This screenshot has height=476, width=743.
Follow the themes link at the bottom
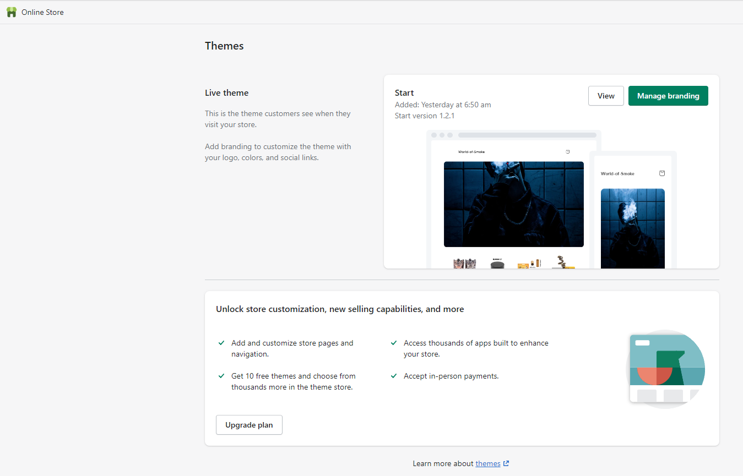click(x=488, y=464)
